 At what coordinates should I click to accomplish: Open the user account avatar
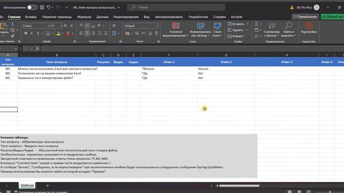317,8
